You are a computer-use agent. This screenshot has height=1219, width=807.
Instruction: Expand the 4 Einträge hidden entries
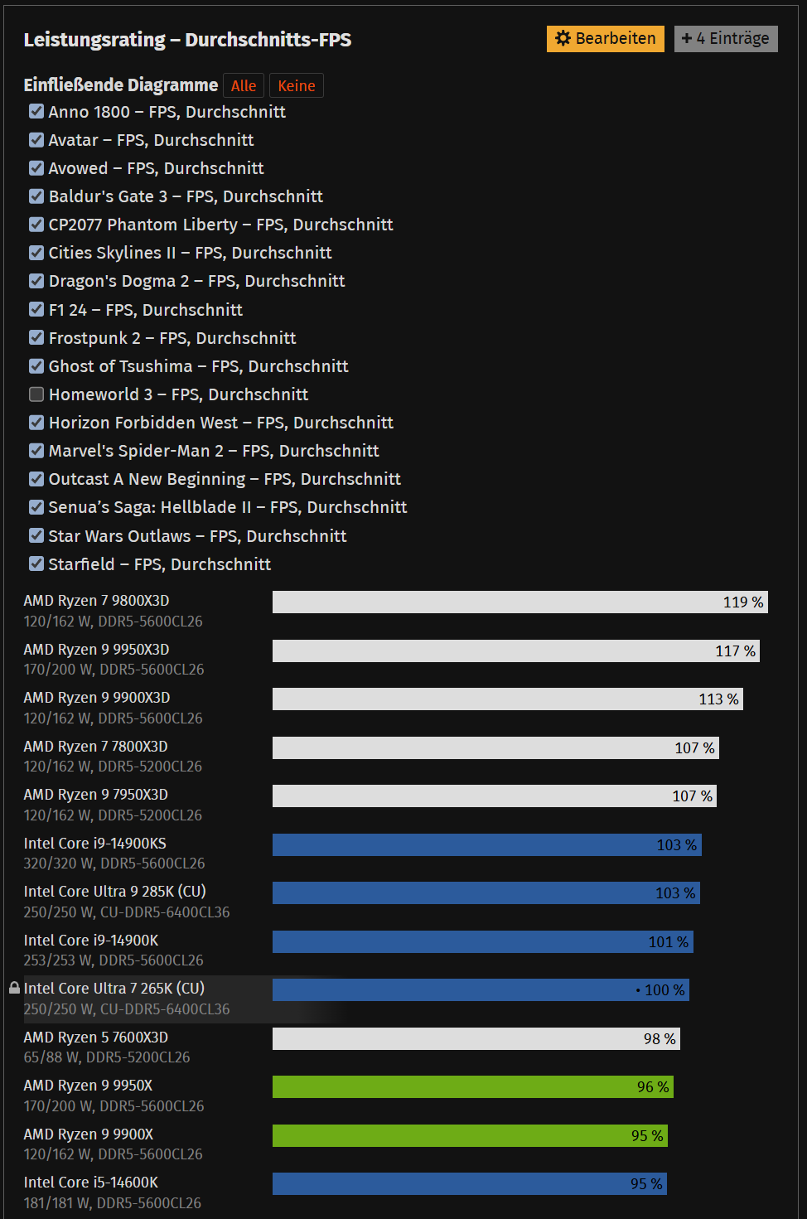tap(726, 39)
